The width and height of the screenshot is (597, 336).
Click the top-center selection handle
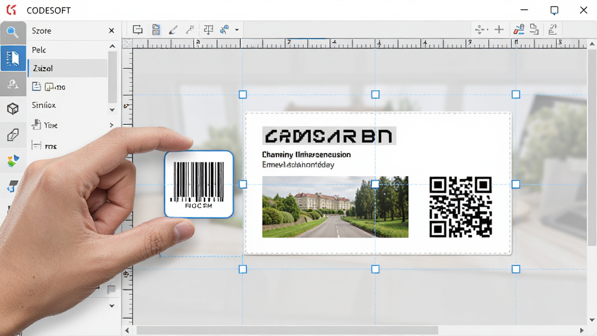(375, 94)
